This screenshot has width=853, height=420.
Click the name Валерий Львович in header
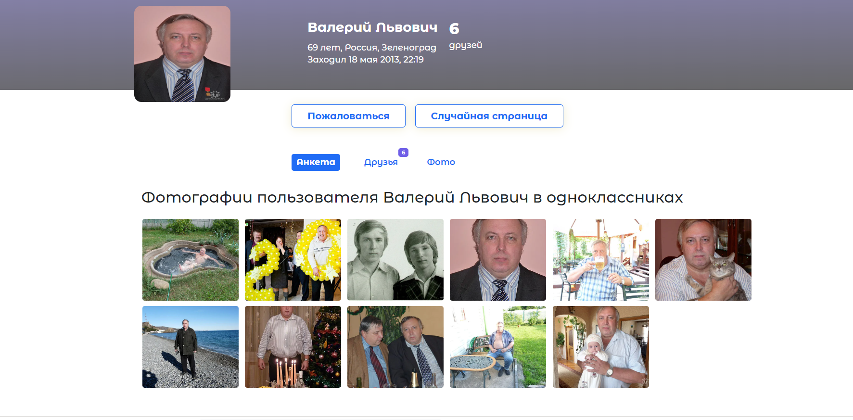pyautogui.click(x=372, y=27)
